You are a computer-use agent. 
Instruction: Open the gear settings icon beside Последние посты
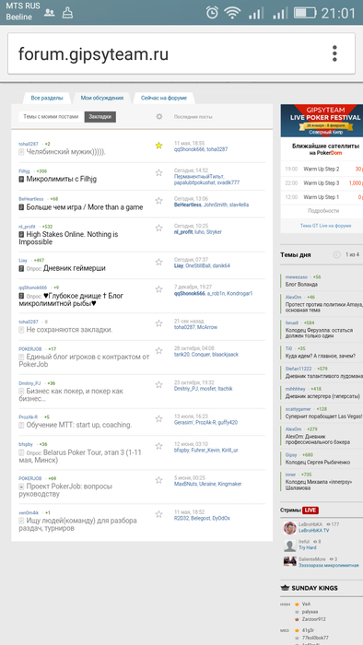(x=159, y=117)
